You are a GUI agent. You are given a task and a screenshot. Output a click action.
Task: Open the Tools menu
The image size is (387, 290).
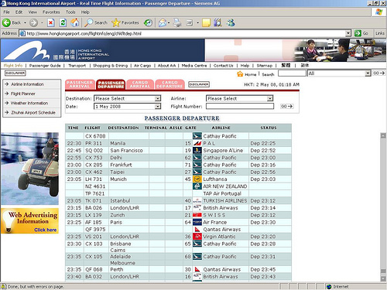point(70,12)
